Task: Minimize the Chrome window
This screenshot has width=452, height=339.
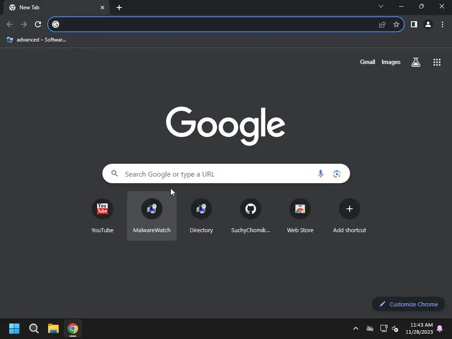Action: tap(401, 6)
